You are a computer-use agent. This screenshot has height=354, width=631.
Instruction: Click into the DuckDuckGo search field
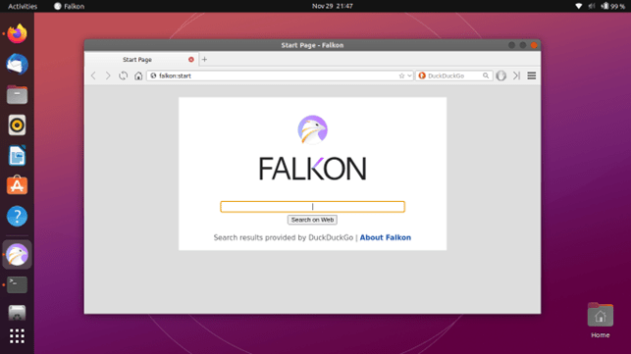click(454, 76)
